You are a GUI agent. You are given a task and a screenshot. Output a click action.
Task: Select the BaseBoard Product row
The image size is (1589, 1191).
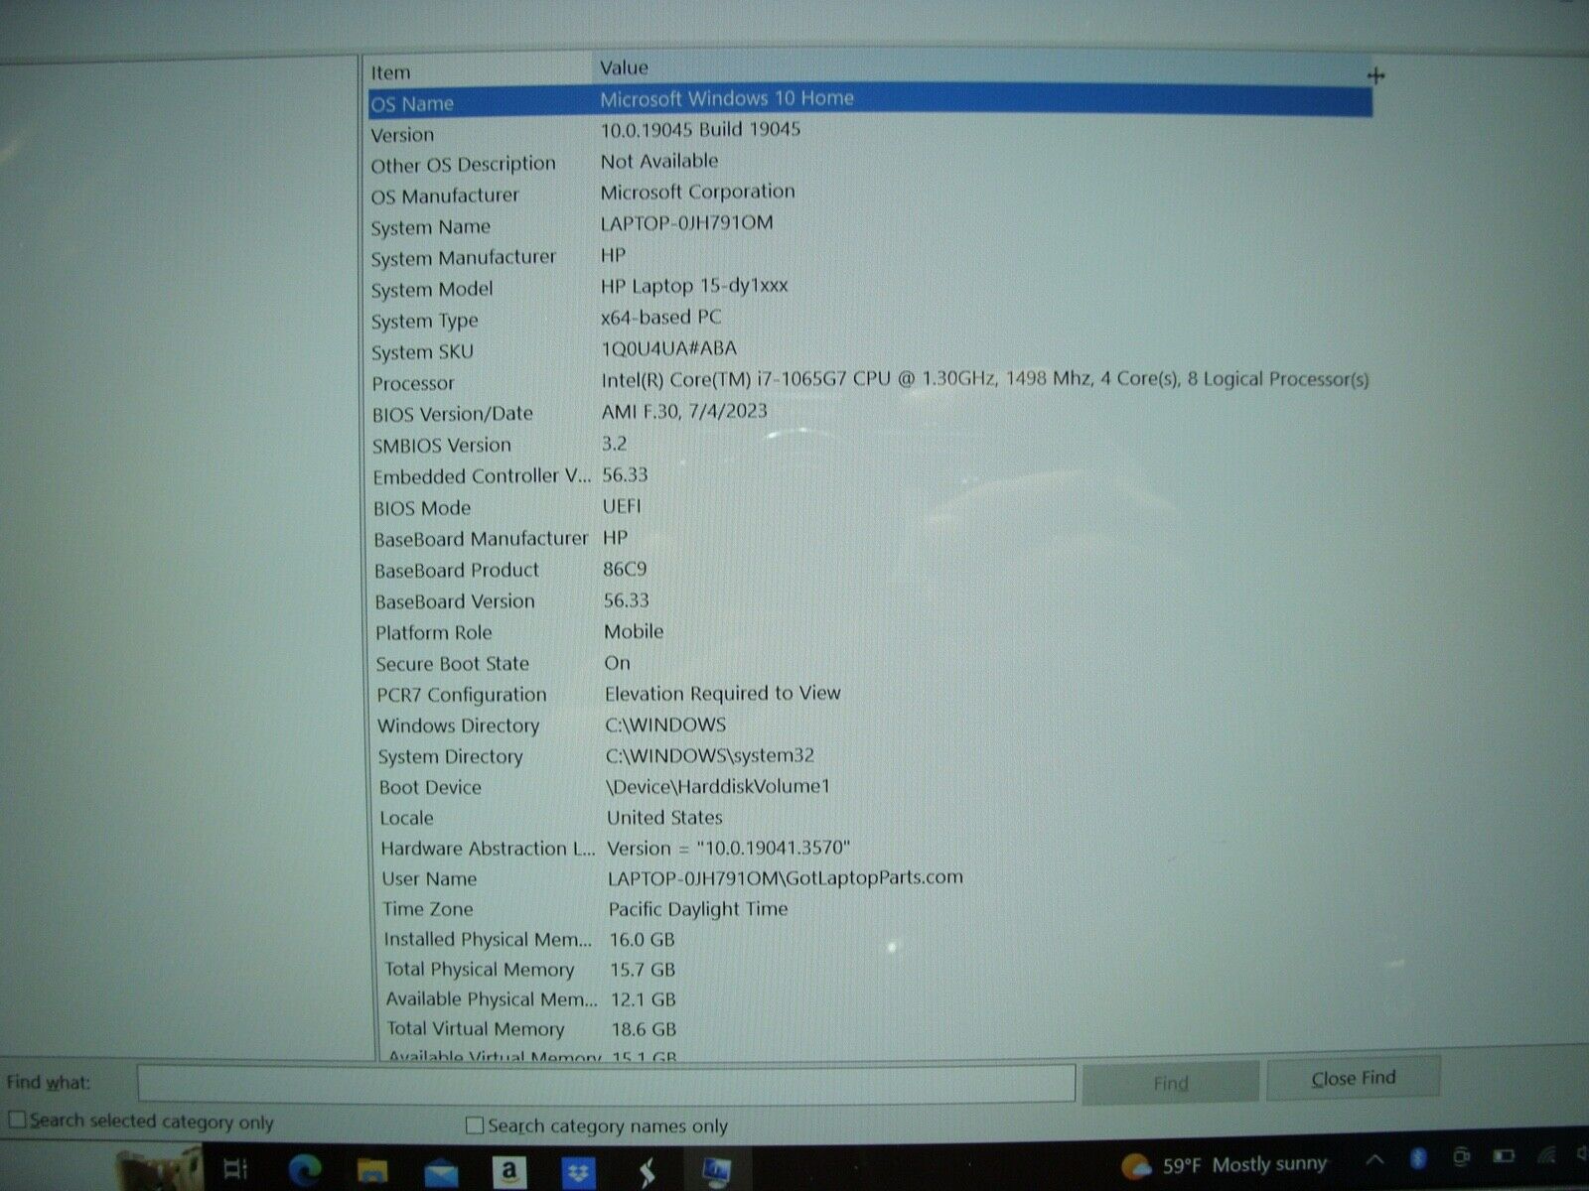click(x=870, y=570)
